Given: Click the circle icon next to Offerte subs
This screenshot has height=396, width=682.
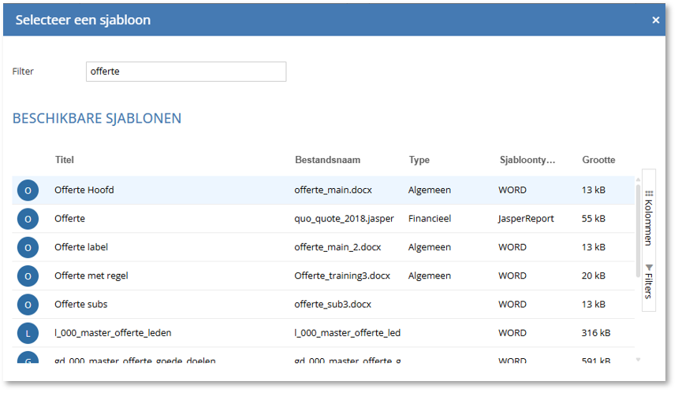Looking at the screenshot, I should [x=28, y=304].
